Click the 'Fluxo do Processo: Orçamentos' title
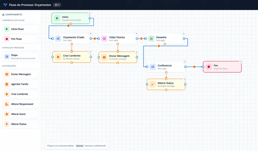258x151 pixels. pos(30,5)
